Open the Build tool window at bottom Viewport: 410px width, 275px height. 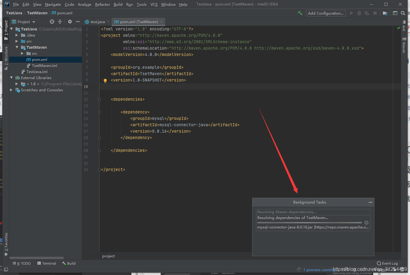[69, 263]
